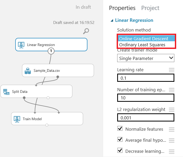Click the Train Model output port
Image resolution: width=183 pixels, height=157 pixels.
point(47,125)
